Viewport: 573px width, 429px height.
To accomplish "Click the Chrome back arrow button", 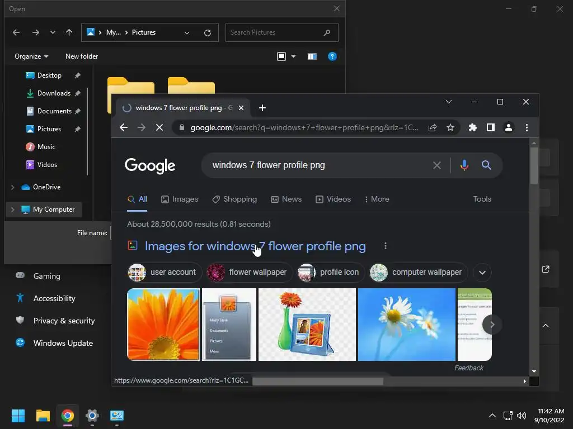I will pyautogui.click(x=124, y=127).
